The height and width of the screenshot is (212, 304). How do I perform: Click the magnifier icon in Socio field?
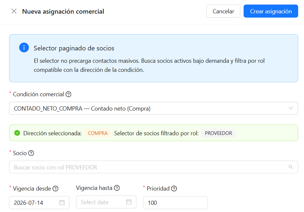(x=291, y=167)
